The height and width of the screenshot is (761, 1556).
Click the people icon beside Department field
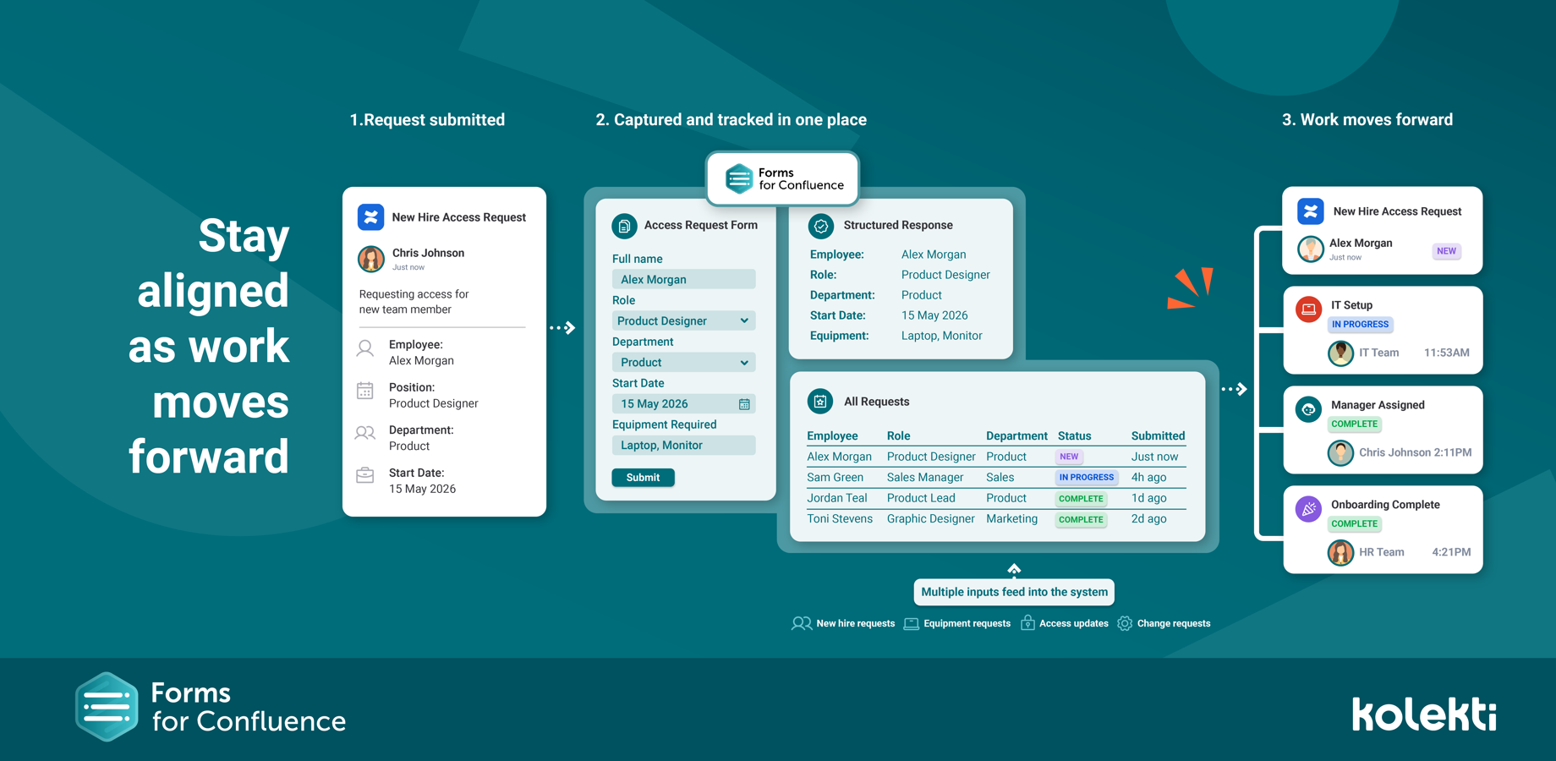(x=365, y=433)
